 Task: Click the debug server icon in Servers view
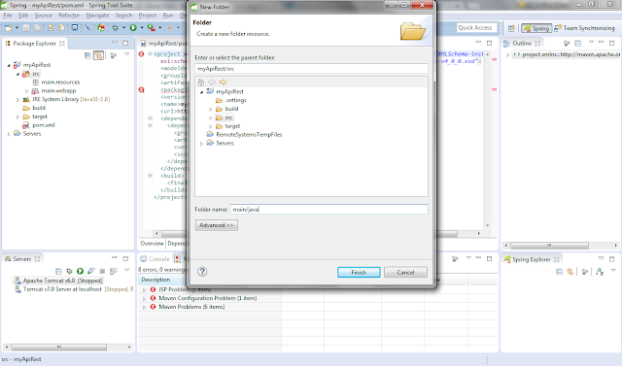coord(69,271)
